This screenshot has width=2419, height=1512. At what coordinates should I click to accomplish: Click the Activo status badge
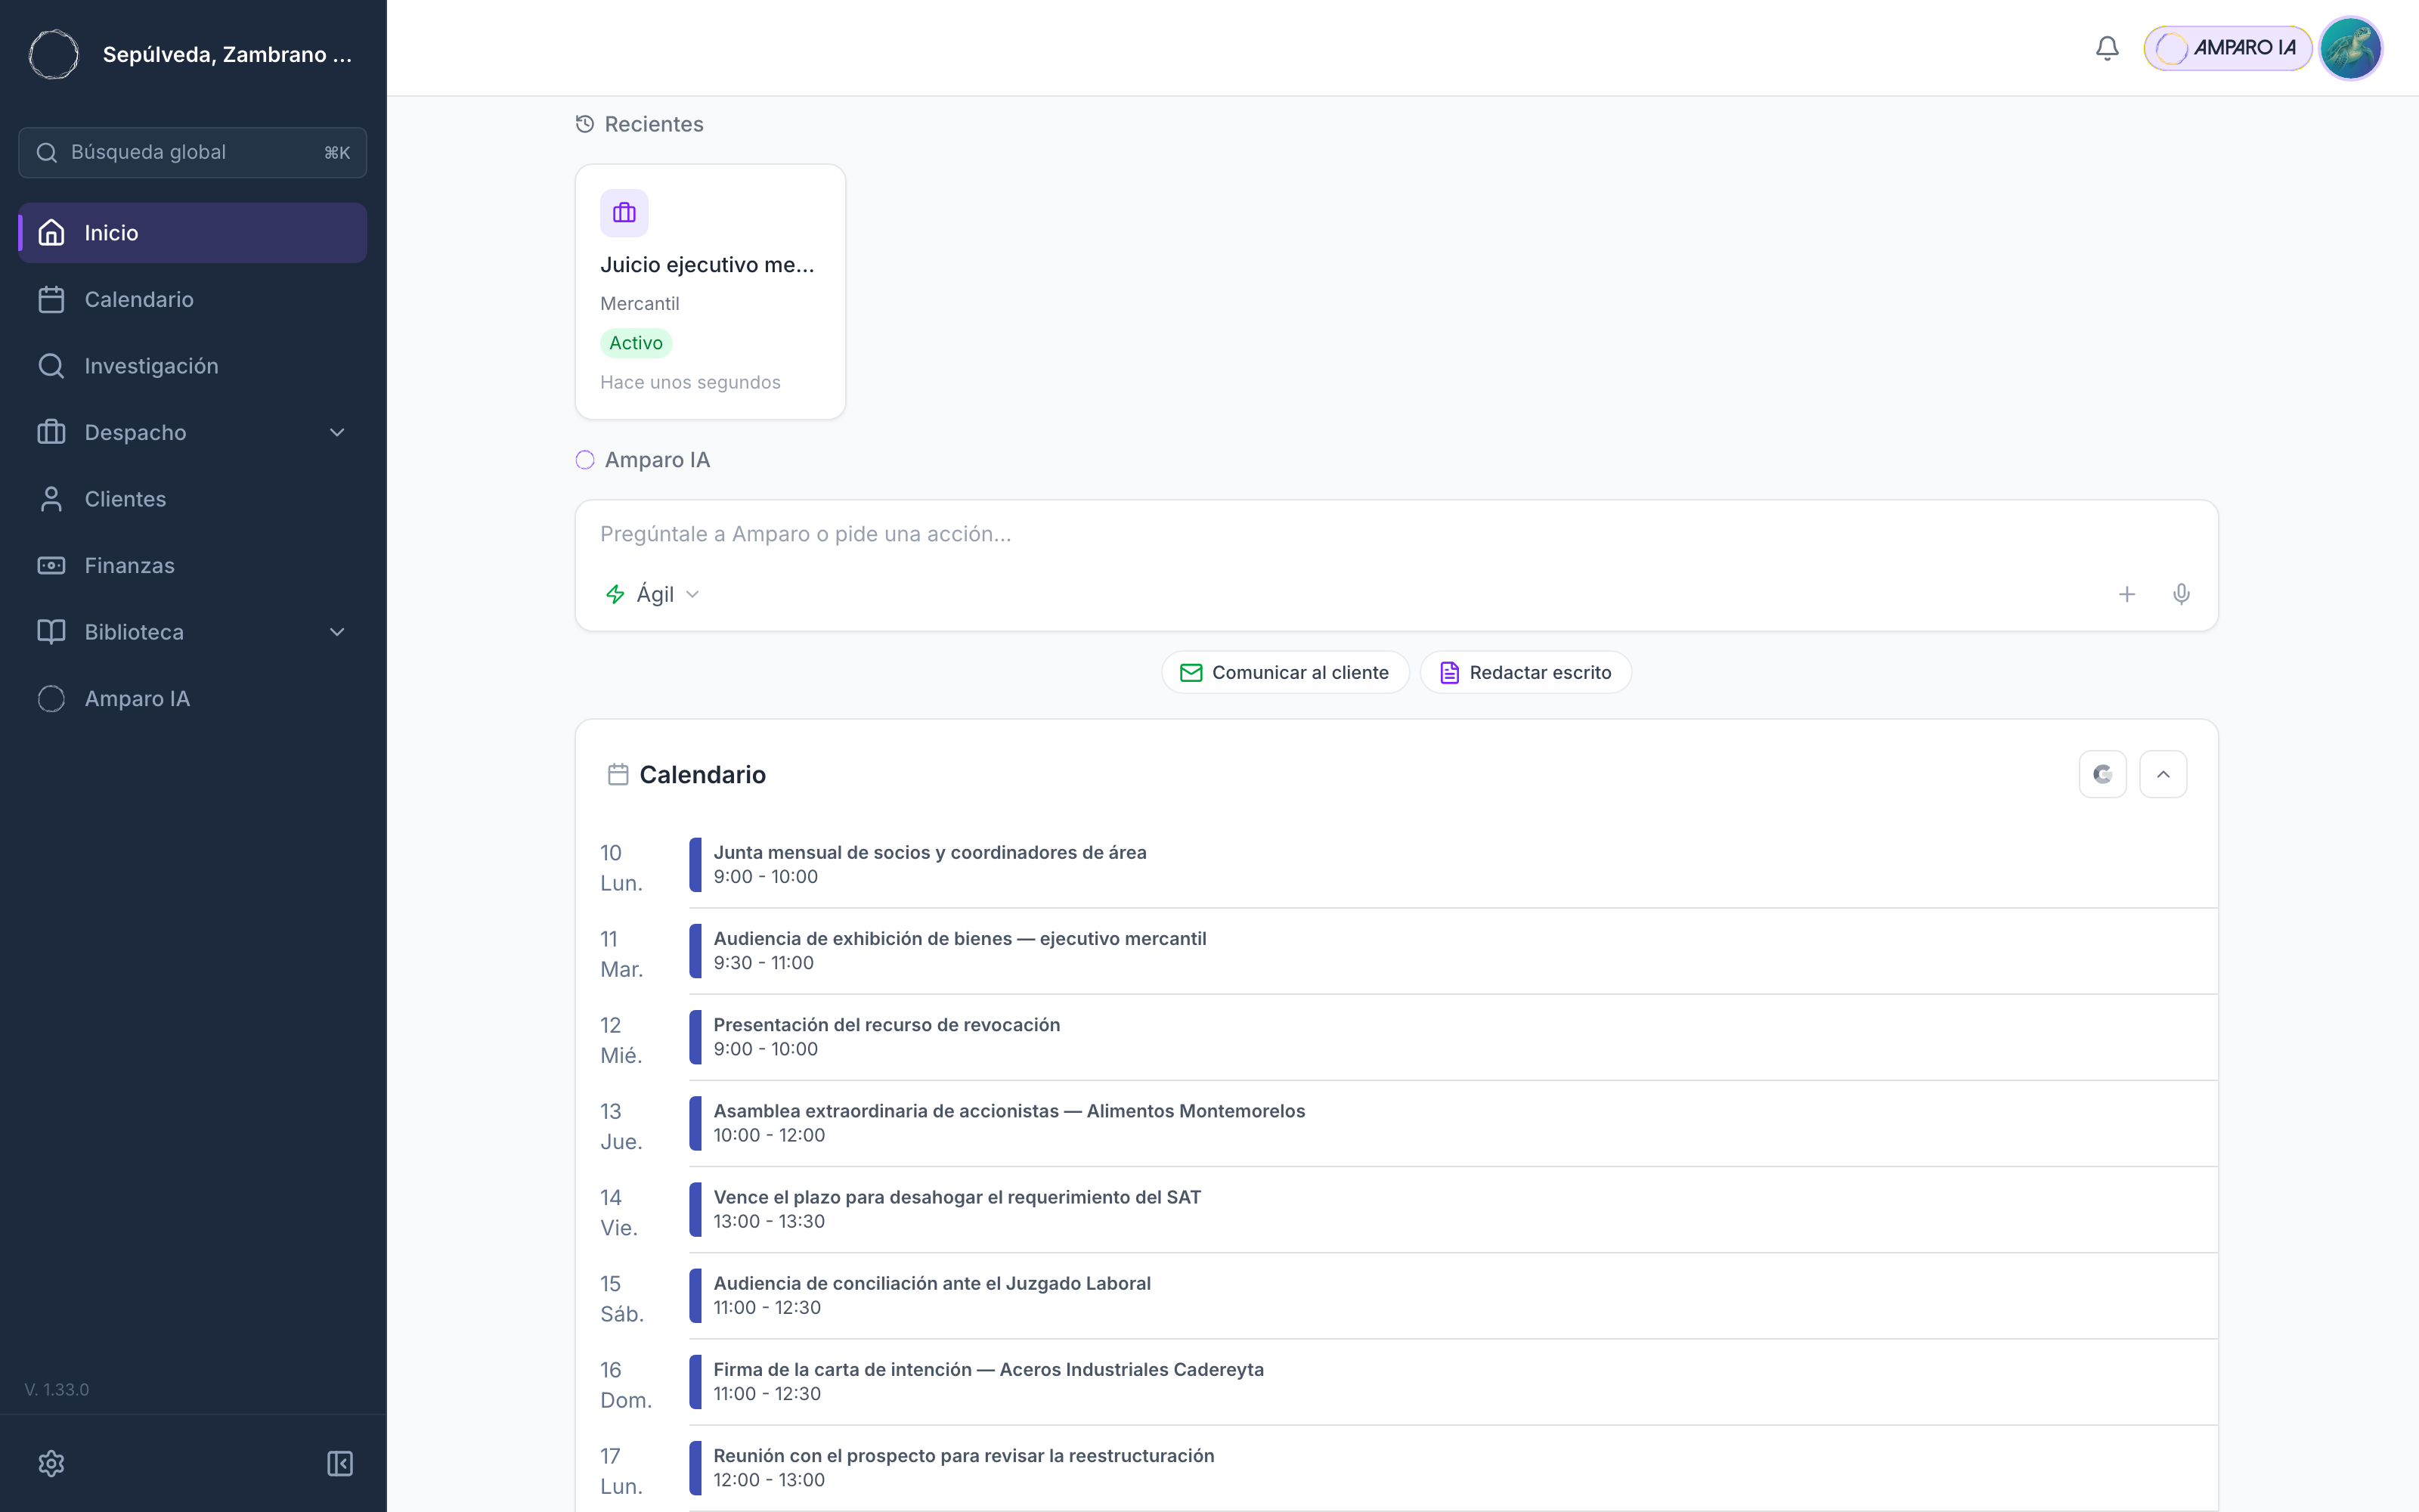(x=636, y=343)
